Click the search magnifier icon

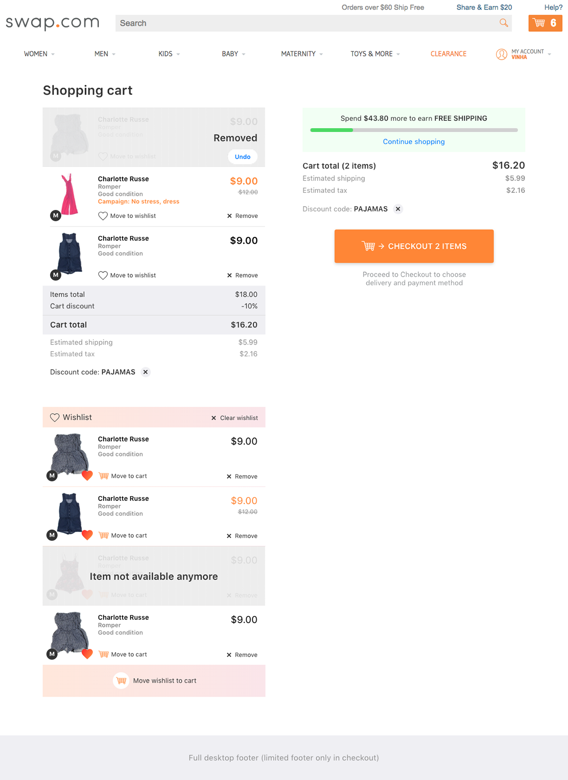504,23
